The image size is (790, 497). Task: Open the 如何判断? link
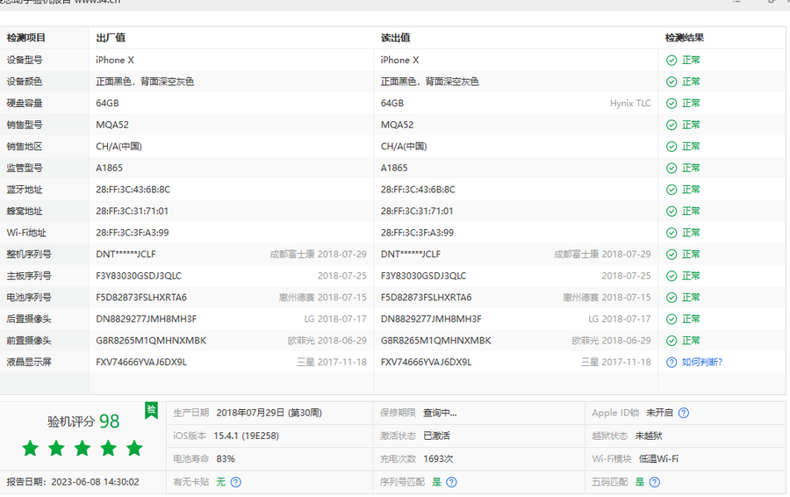(x=702, y=363)
